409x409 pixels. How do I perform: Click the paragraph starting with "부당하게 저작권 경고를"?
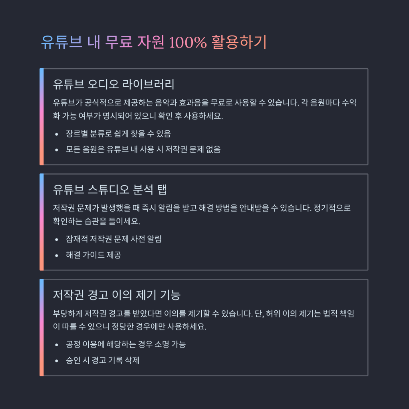(203, 320)
